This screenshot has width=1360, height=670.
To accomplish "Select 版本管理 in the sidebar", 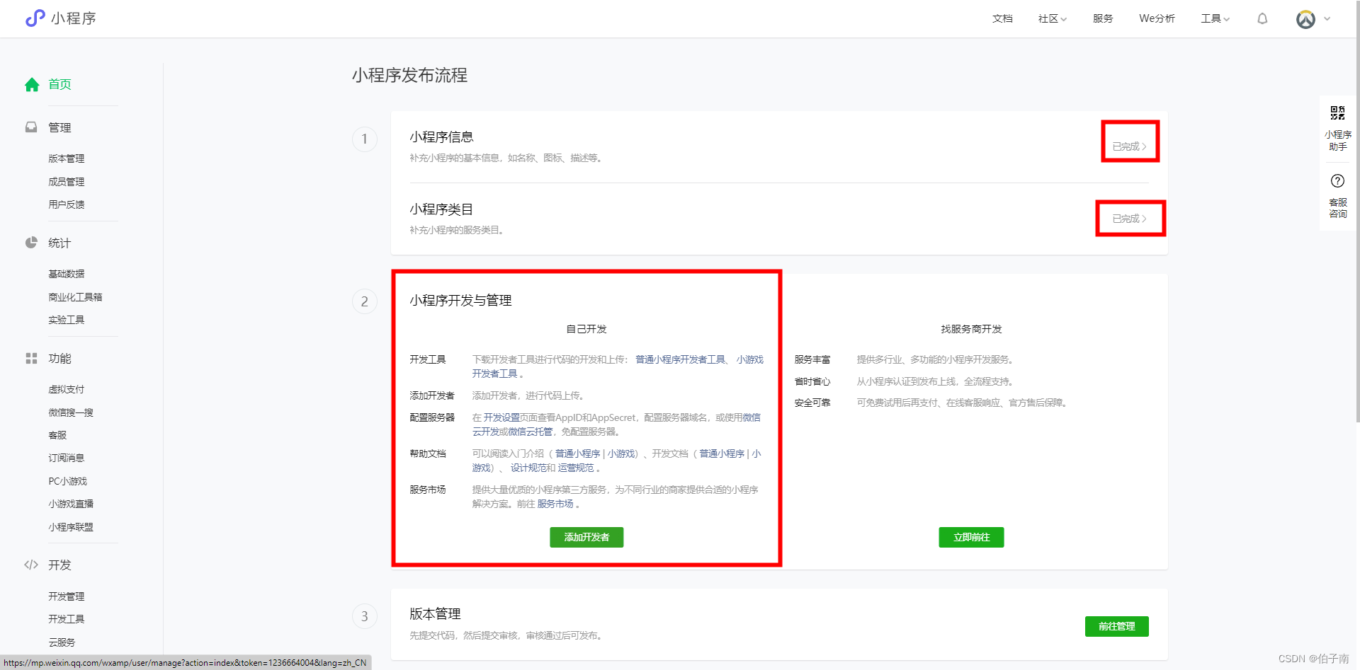I will (66, 158).
